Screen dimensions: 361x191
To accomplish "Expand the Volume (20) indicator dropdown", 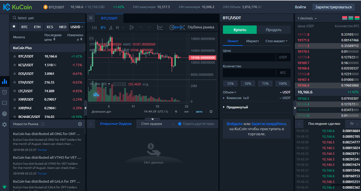I will coord(109,84).
